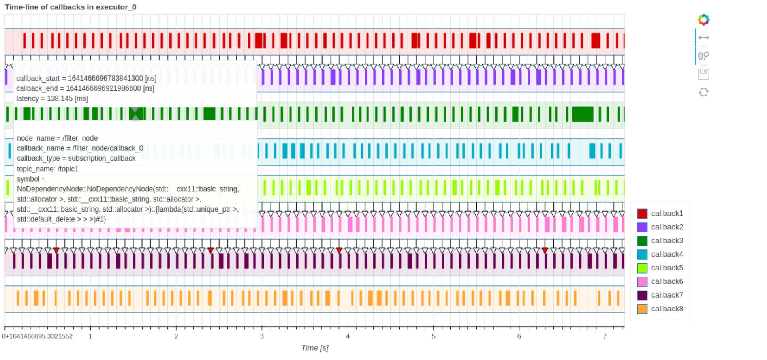Select the callback5 legend label
The height and width of the screenshot is (360, 767).
667,268
